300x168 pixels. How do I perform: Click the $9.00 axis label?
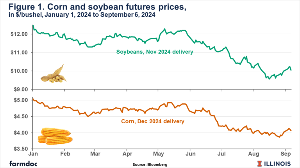(x=21, y=89)
